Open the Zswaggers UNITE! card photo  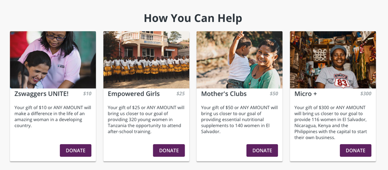click(x=53, y=60)
